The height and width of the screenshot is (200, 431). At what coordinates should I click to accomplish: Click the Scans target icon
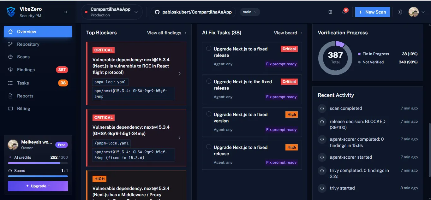[10, 57]
